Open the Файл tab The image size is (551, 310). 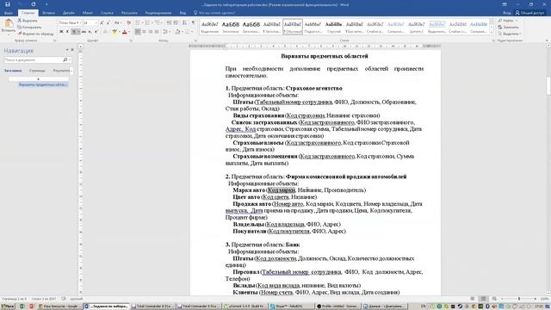pos(8,13)
